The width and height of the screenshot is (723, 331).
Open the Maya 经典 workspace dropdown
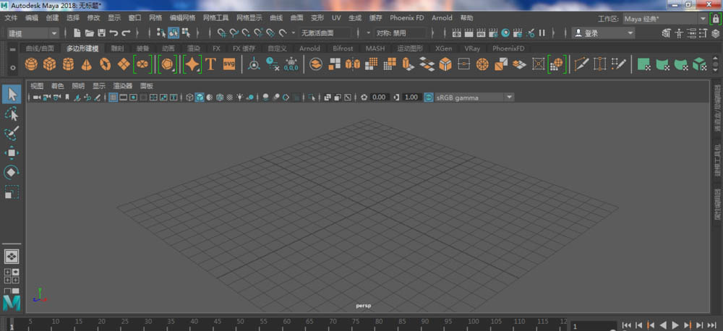point(702,17)
